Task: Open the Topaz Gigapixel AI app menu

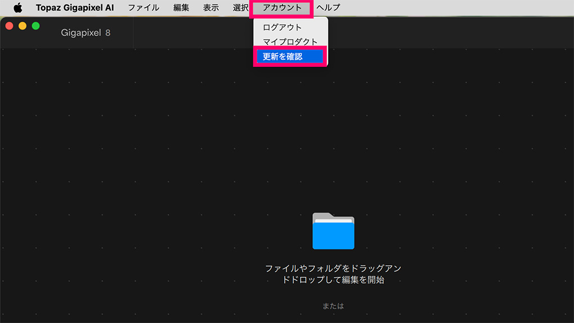Action: coord(75,8)
